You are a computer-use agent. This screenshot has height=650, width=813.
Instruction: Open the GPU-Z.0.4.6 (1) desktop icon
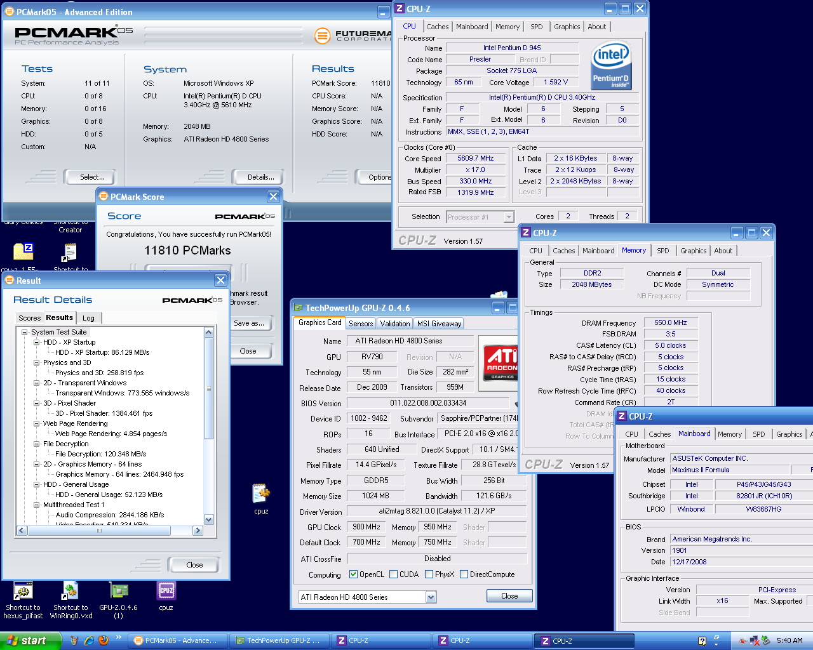tap(119, 599)
